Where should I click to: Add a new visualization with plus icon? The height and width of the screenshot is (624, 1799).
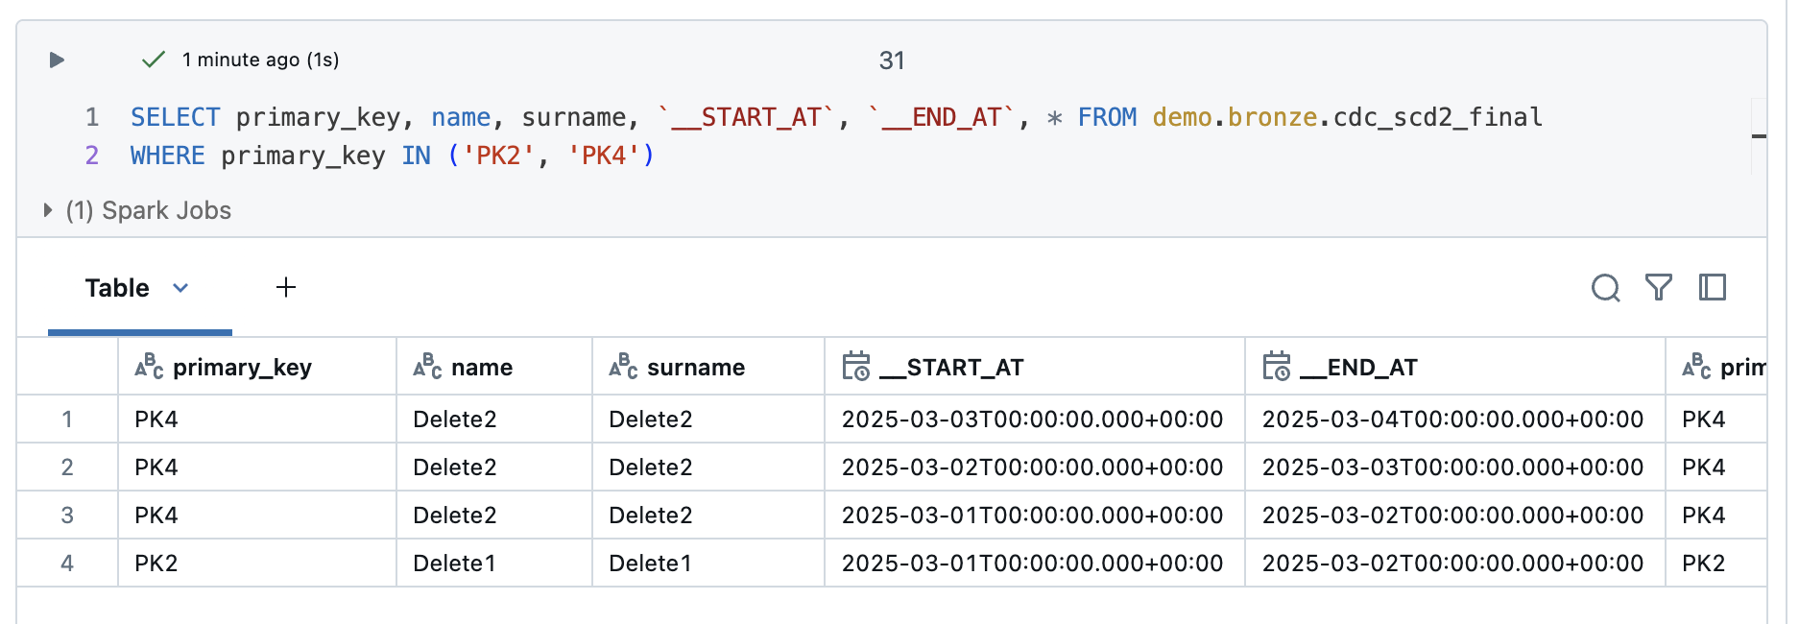tap(286, 288)
